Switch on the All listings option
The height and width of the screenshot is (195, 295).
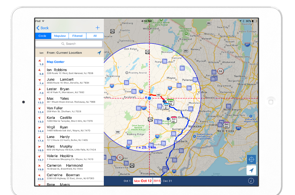click(x=95, y=36)
